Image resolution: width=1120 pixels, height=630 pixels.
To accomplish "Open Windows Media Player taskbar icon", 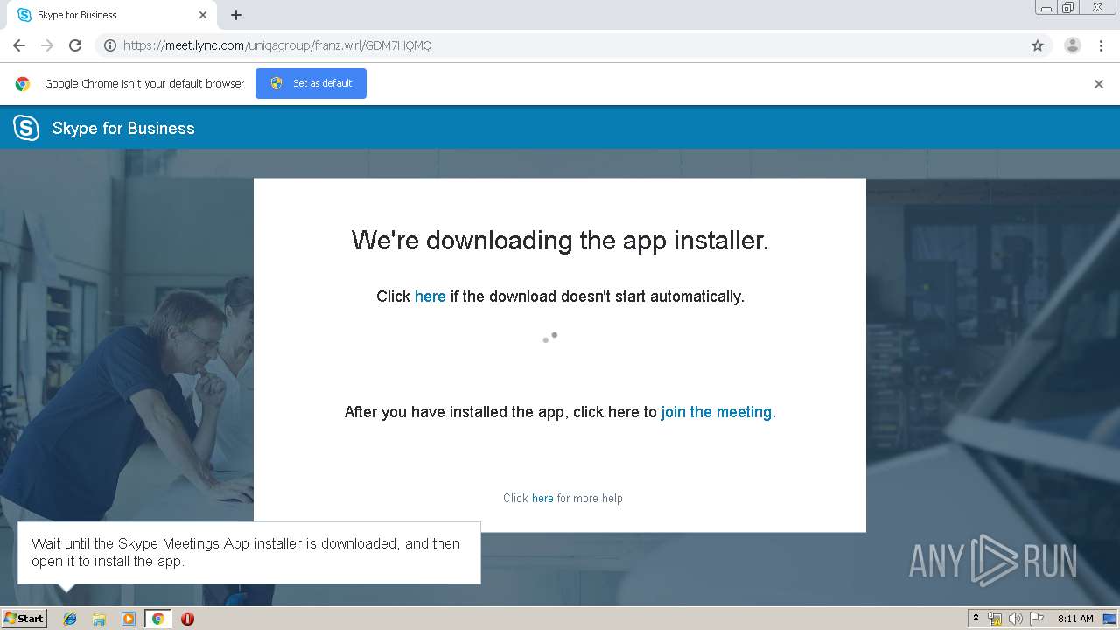I will (129, 619).
